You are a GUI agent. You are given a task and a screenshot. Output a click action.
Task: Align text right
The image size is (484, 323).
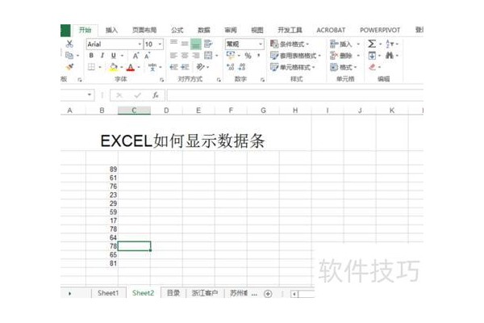196,56
